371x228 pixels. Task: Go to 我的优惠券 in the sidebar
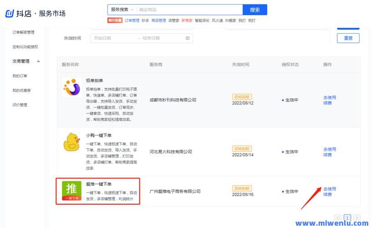(x=21, y=90)
